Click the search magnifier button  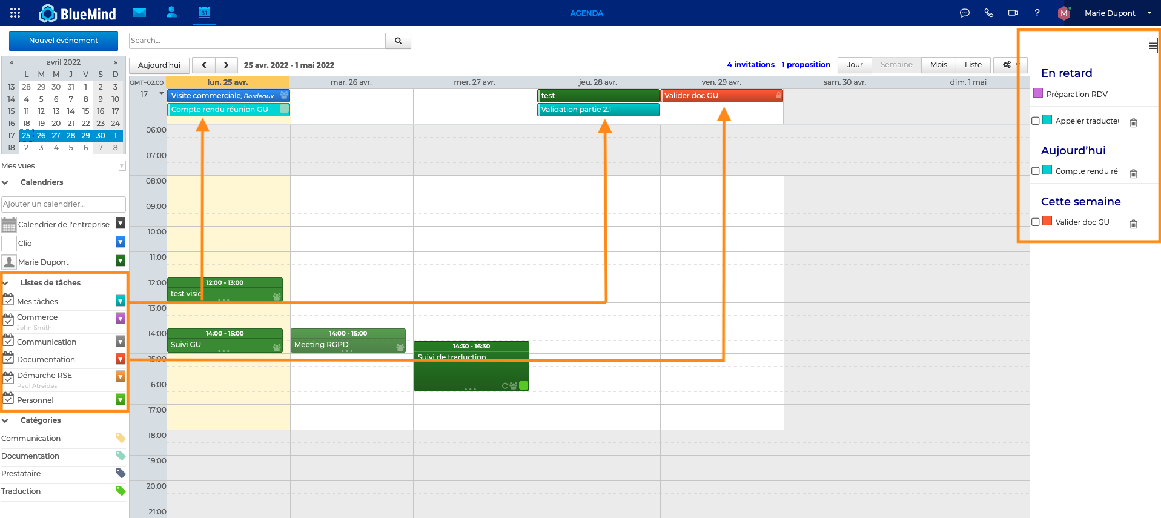(x=398, y=41)
